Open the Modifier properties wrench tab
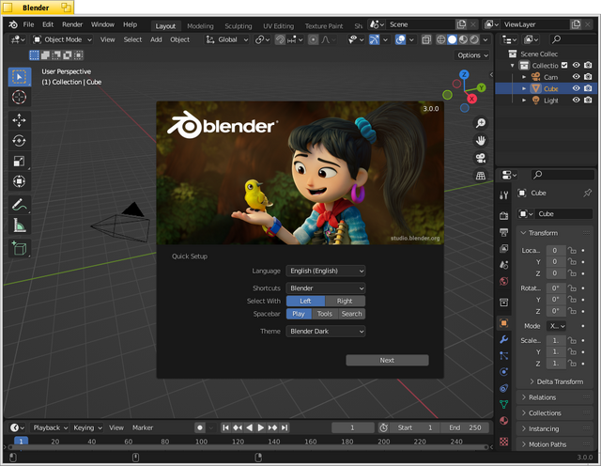Image resolution: width=601 pixels, height=466 pixels. (504, 339)
